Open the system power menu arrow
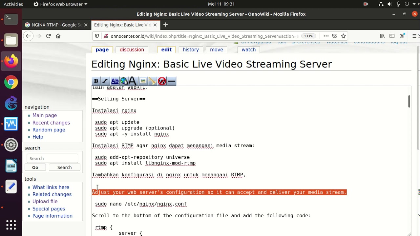This screenshot has width=420, height=236. 414,4
